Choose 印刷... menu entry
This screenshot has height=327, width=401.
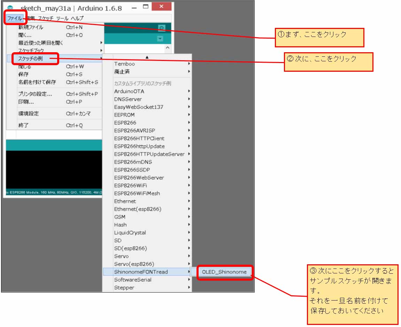(x=54, y=102)
